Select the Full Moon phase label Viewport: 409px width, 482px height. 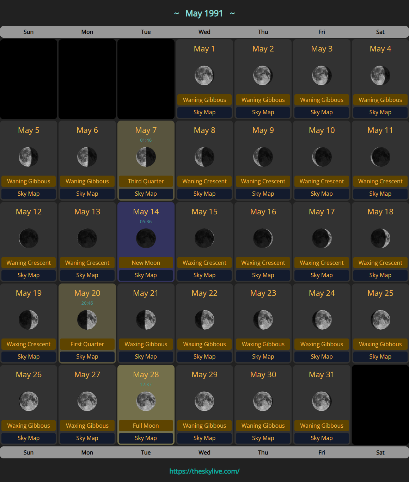[x=146, y=426]
